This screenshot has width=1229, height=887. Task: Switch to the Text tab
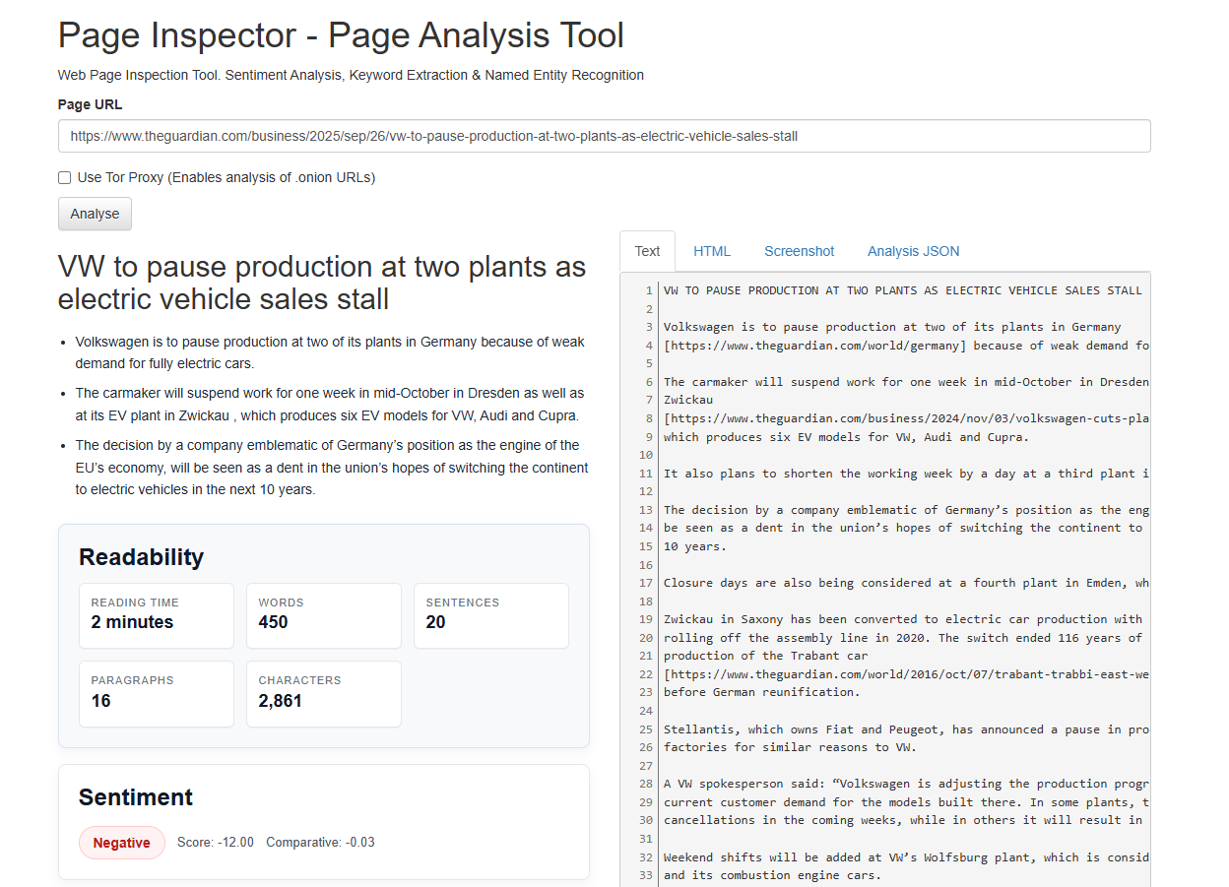(647, 251)
